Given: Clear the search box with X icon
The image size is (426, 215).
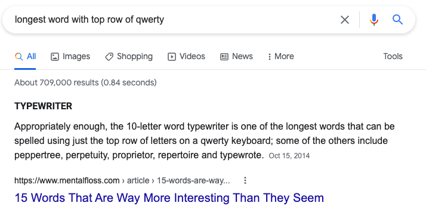Looking at the screenshot, I should point(345,20).
